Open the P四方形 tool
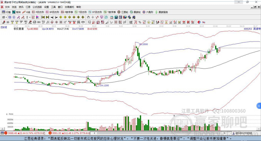Screen dimensions: 261x141 (x=38, y=12)
